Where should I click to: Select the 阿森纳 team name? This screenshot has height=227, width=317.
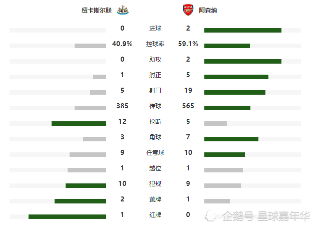click(x=208, y=11)
